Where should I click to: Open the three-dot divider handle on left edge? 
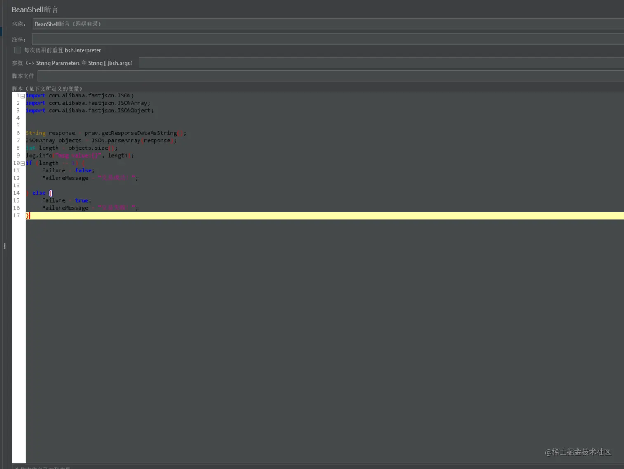[5, 246]
